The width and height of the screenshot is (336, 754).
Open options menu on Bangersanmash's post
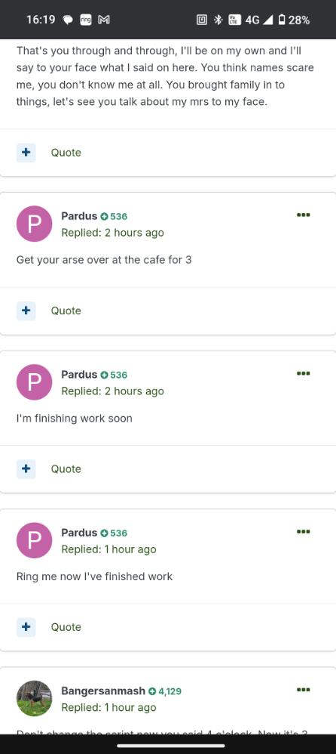point(303,690)
